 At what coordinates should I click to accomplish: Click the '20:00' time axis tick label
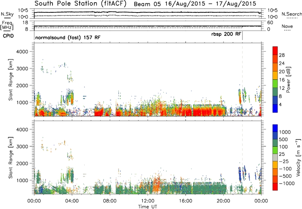click(x=223, y=201)
